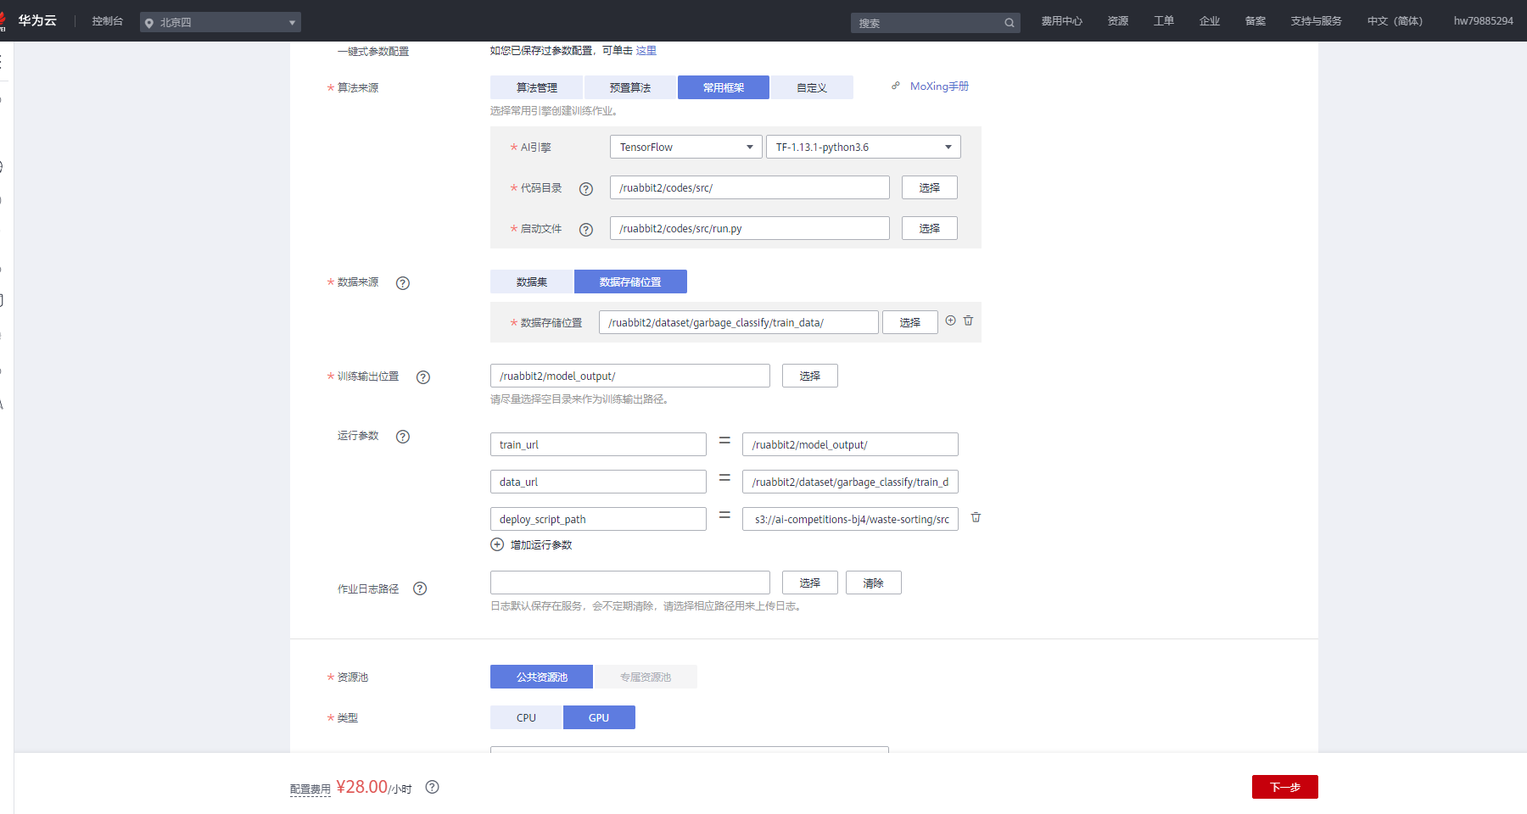Image resolution: width=1527 pixels, height=814 pixels.
Task: Select the 常用框架 tab
Action: (724, 87)
